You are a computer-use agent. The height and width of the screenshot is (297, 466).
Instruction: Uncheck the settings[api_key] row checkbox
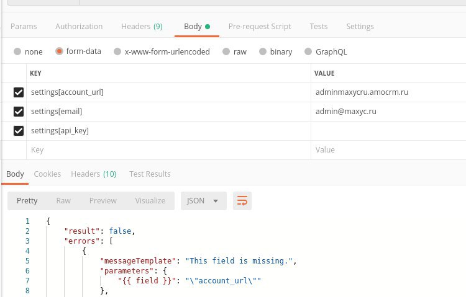[x=19, y=131]
